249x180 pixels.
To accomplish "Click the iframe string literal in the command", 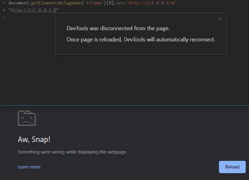I will pyautogui.click(x=93, y=3).
